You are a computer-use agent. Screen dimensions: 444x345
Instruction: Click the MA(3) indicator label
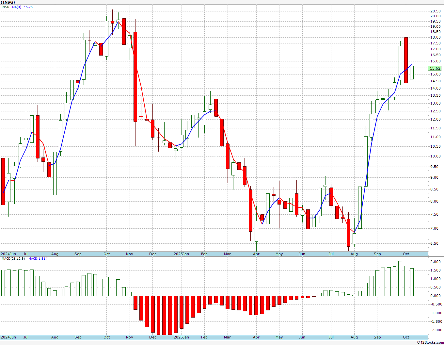click(x=17, y=7)
